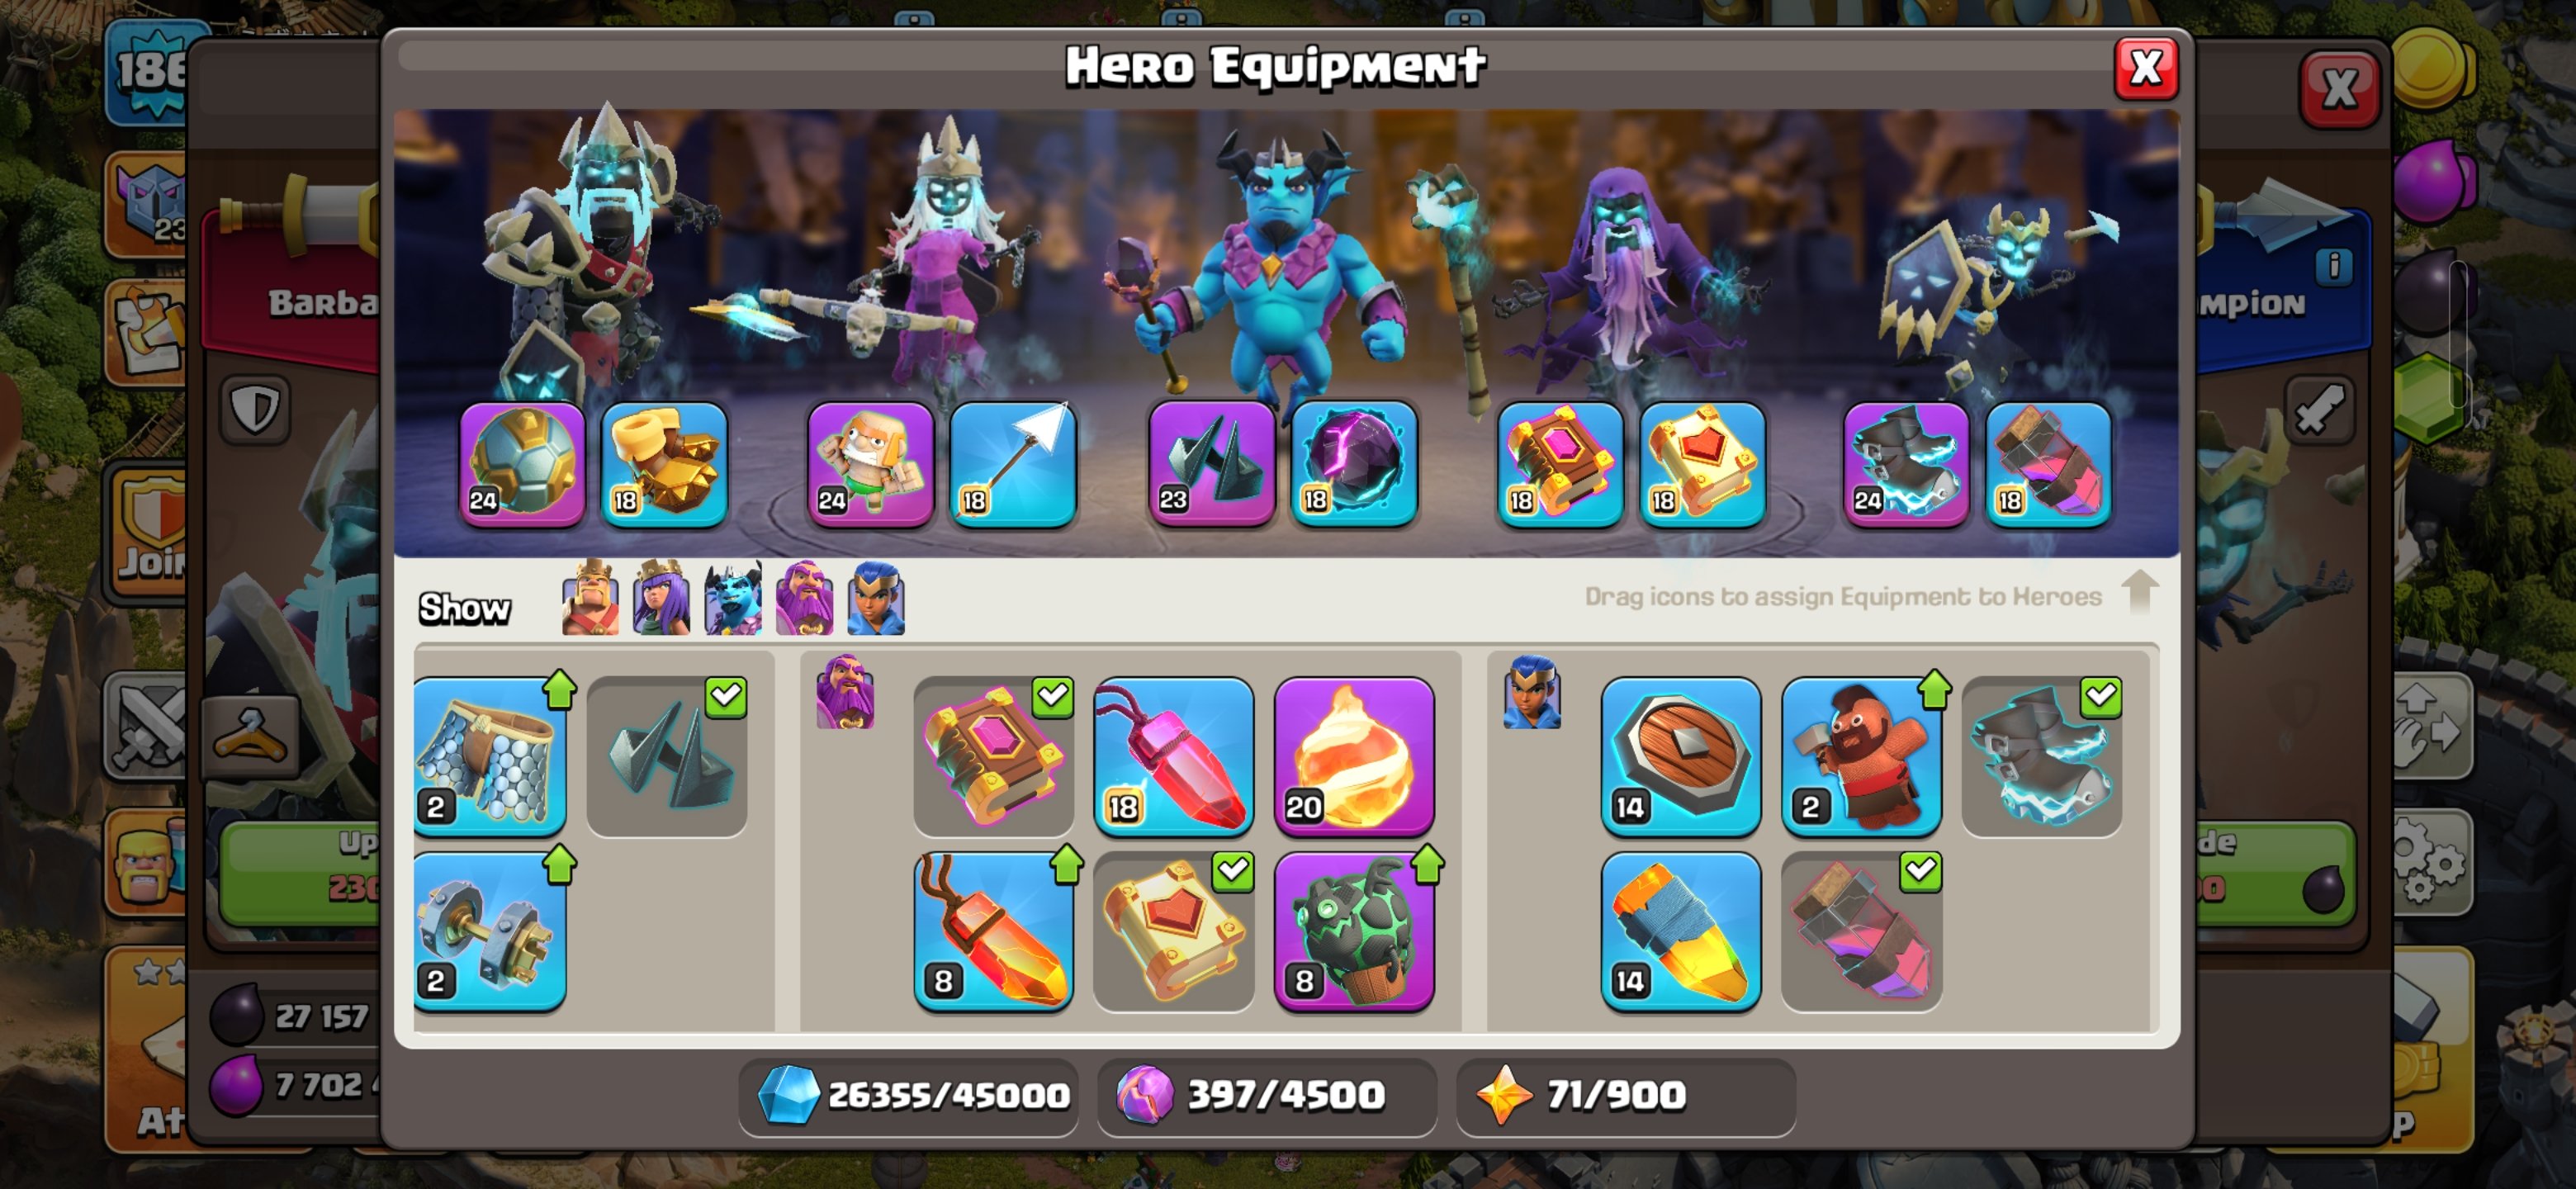Select the equipped Eternal Tome with checkmark

click(x=993, y=757)
